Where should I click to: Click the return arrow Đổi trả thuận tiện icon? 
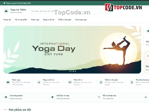coord(99,97)
